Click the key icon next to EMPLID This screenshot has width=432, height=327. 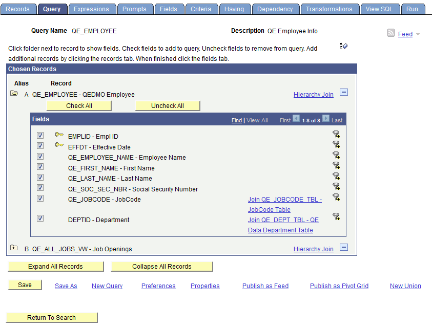59,135
